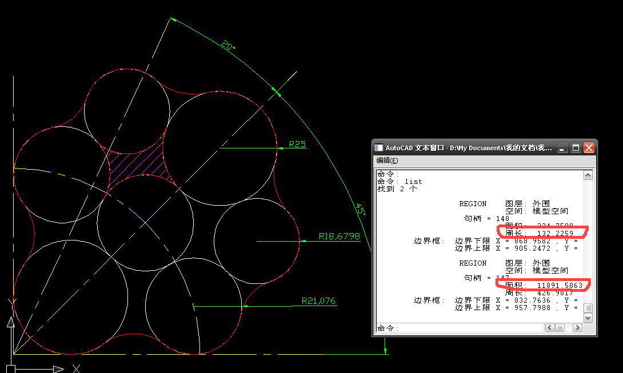
Task: Select the R18,6798 dimension text
Action: pos(339,236)
